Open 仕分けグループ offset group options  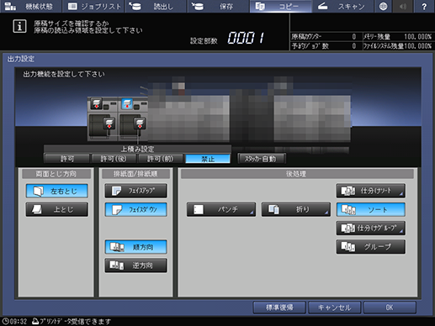[x=371, y=229]
